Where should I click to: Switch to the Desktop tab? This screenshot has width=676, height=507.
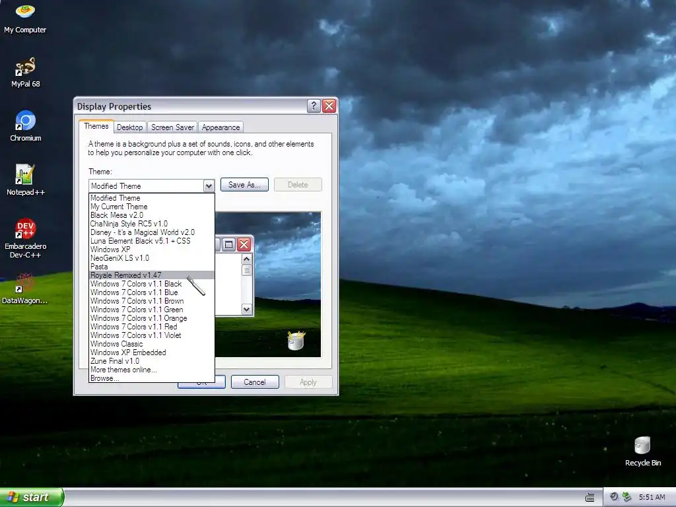click(x=130, y=127)
